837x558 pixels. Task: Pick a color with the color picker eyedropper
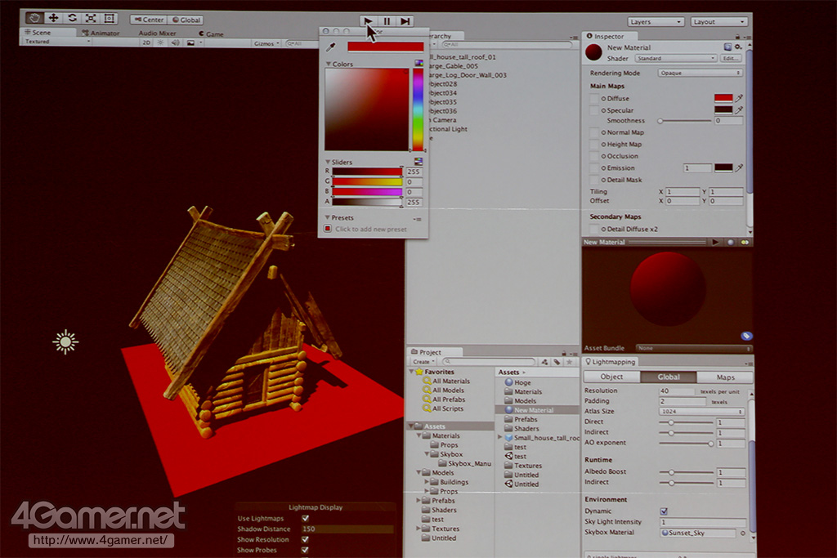331,47
